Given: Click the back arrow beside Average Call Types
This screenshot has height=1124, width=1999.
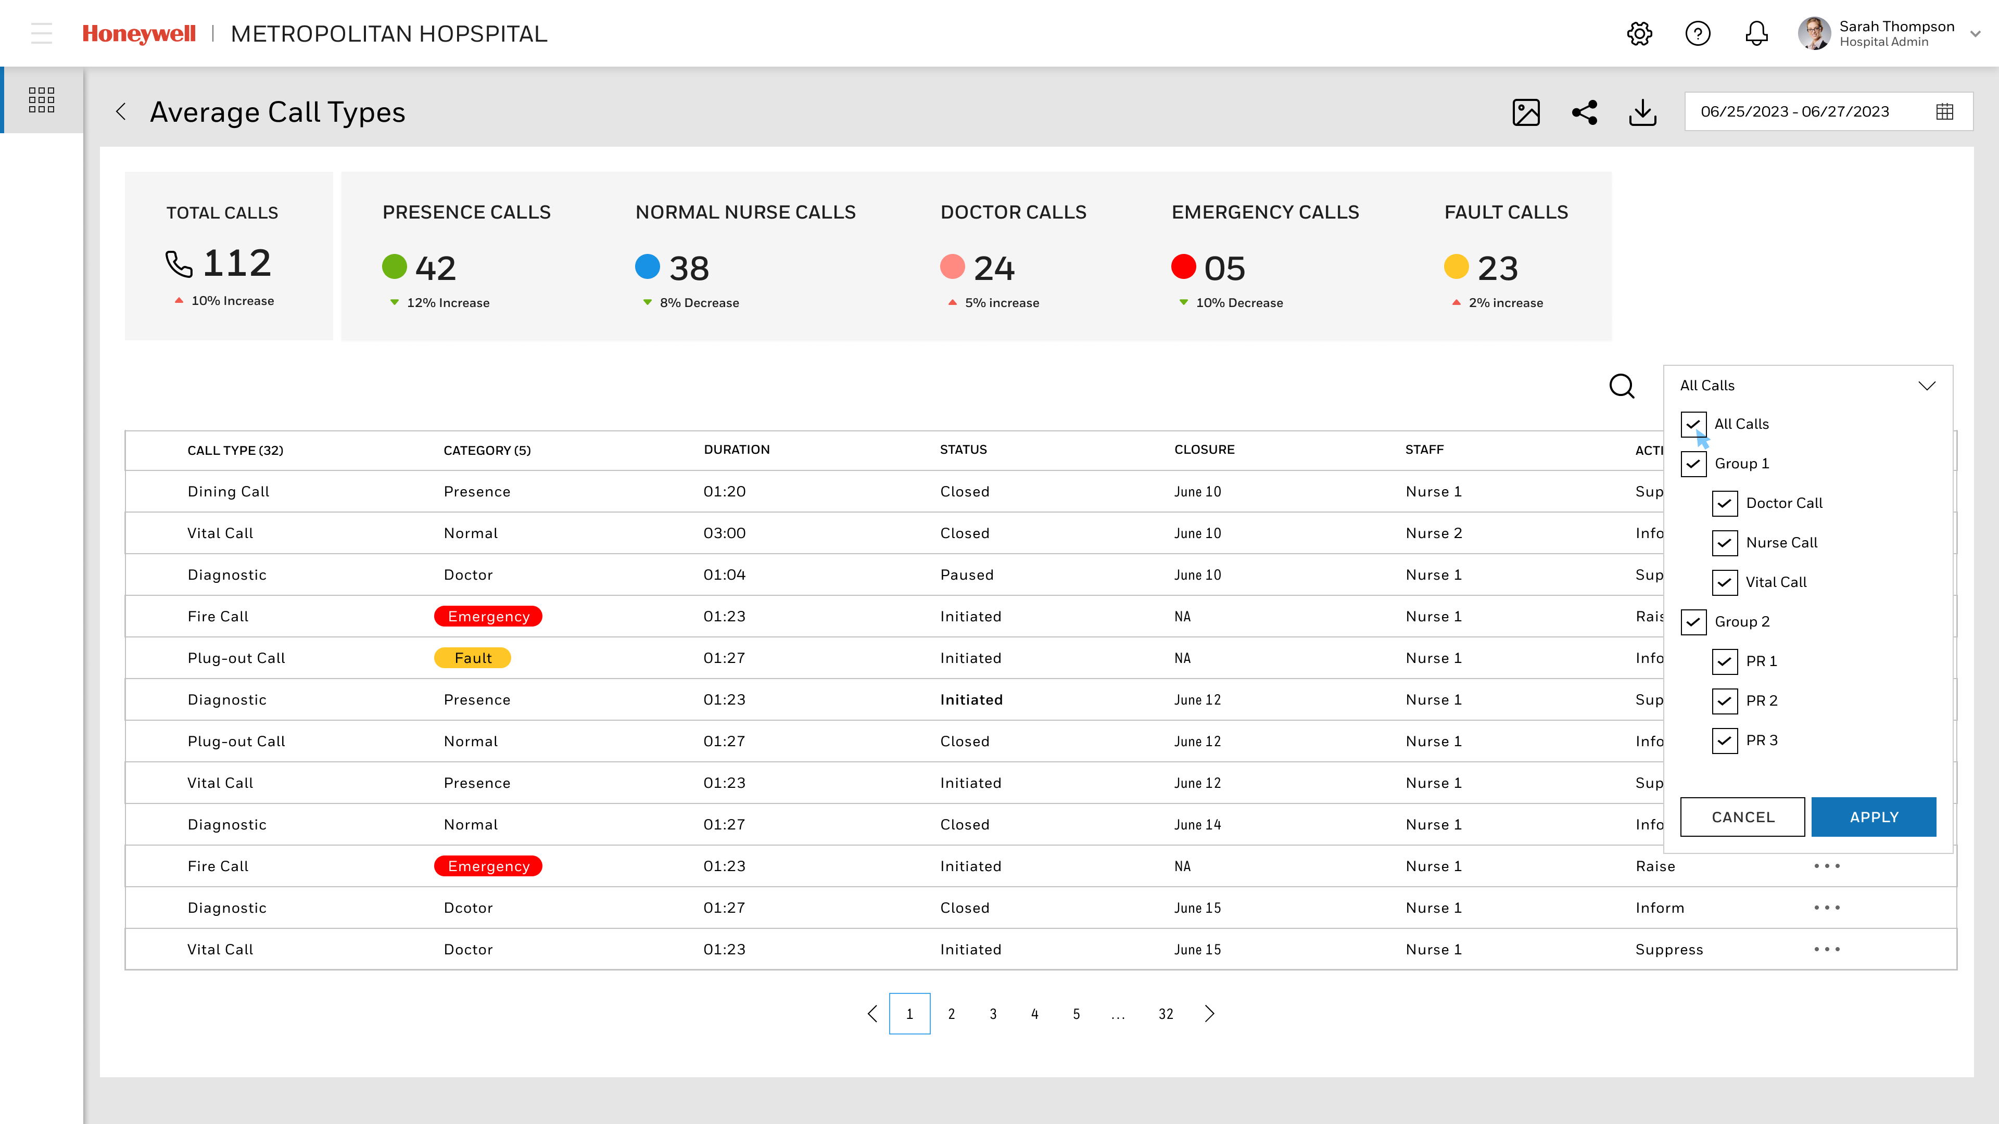Looking at the screenshot, I should 121,112.
